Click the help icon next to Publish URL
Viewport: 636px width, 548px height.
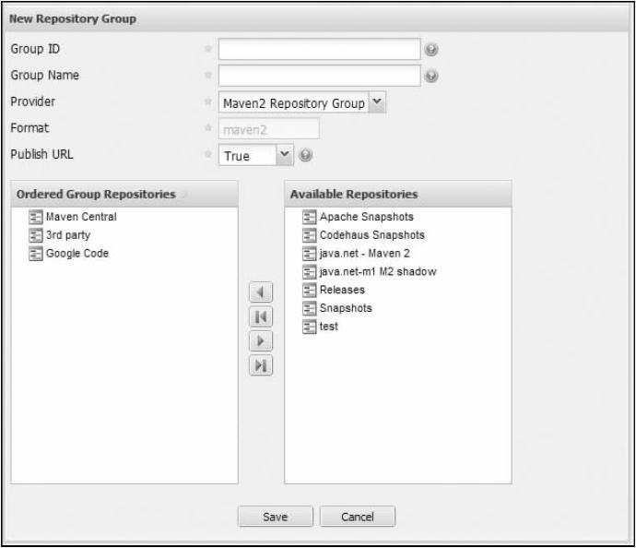[x=305, y=156]
